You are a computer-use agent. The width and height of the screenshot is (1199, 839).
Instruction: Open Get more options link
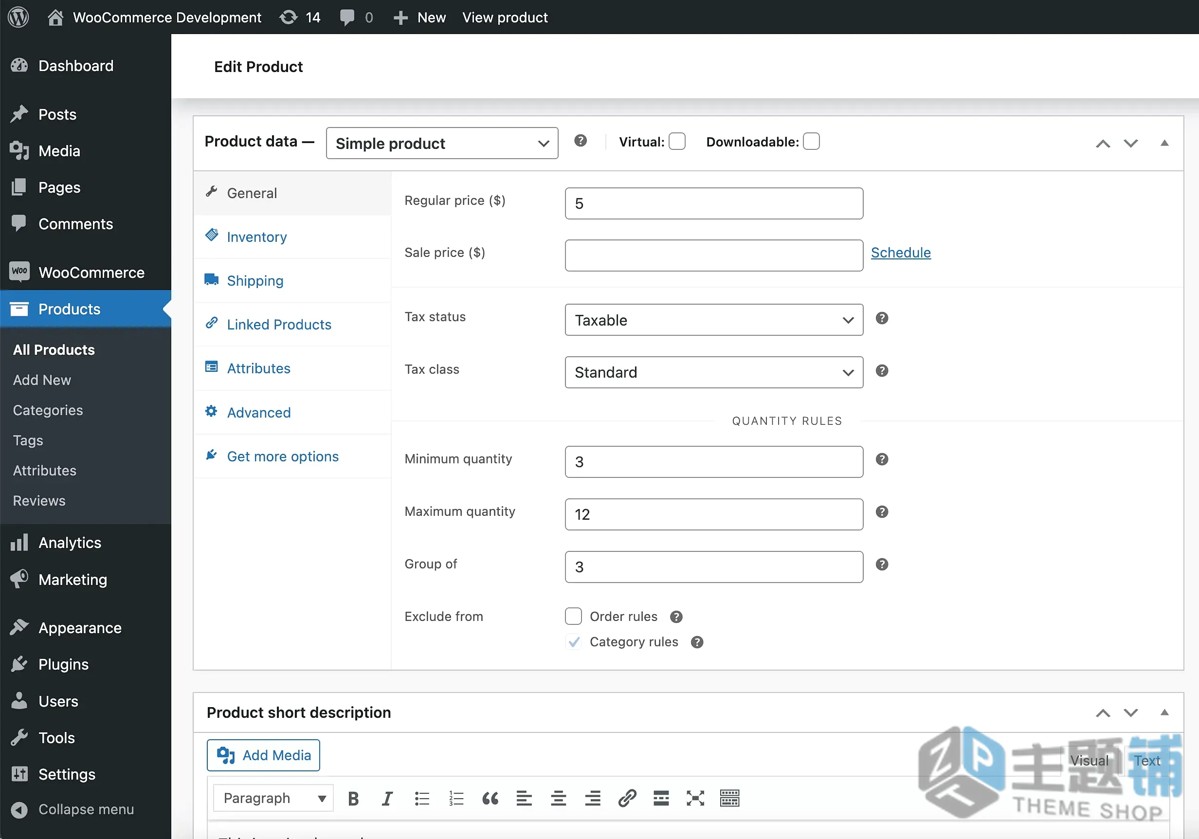tap(292, 456)
